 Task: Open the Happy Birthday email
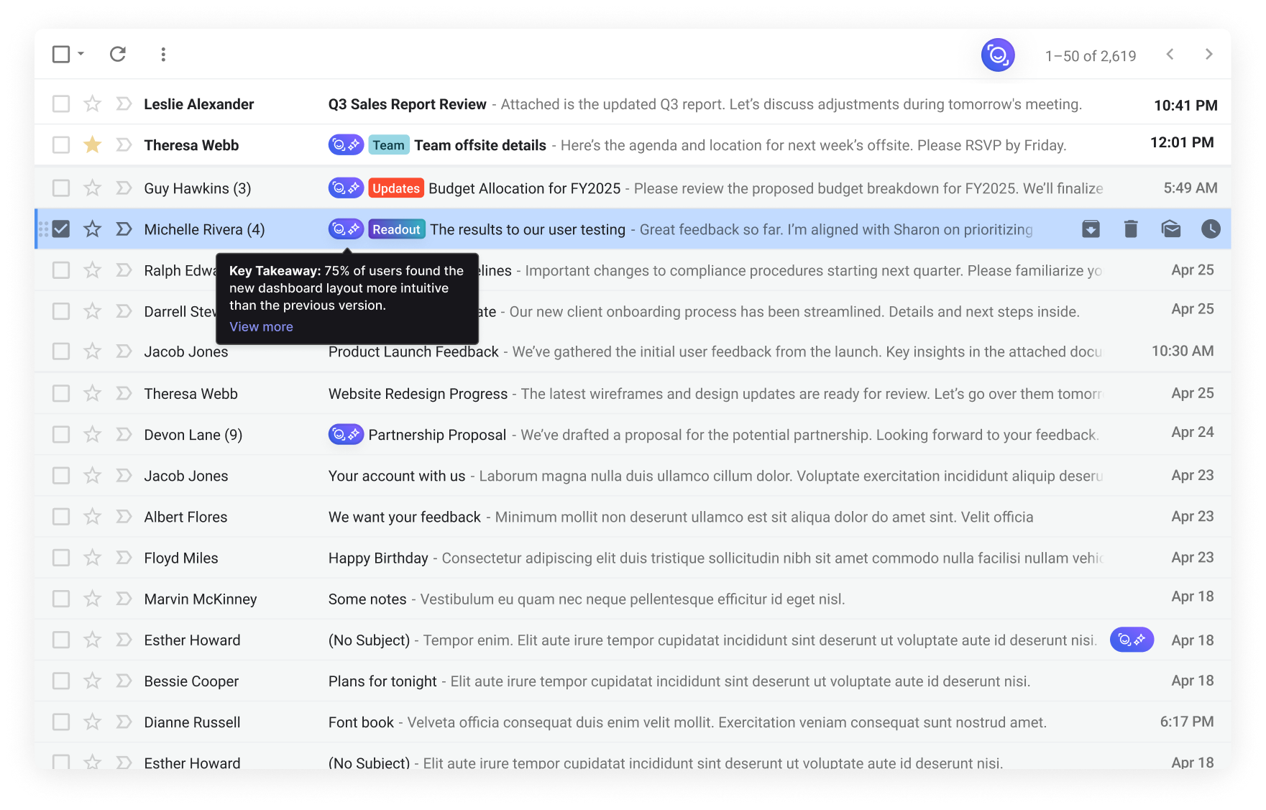633,558
